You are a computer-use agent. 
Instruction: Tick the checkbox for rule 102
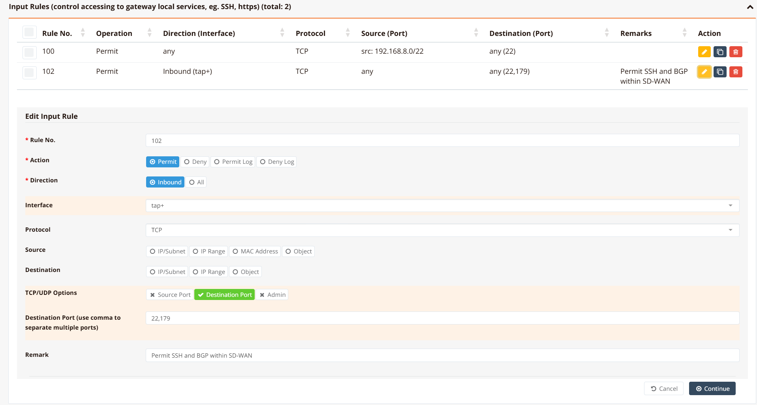click(x=30, y=72)
